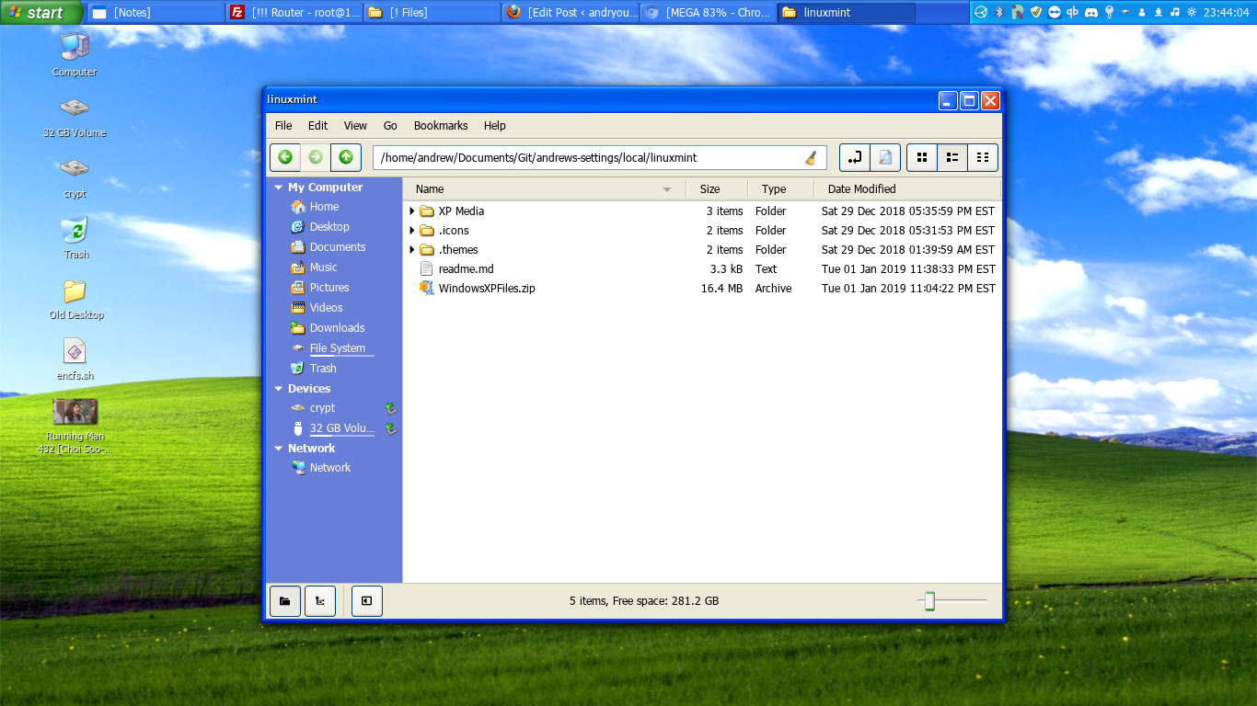Sort by Size column
Viewport: 1257px width, 706px height.
tap(717, 189)
